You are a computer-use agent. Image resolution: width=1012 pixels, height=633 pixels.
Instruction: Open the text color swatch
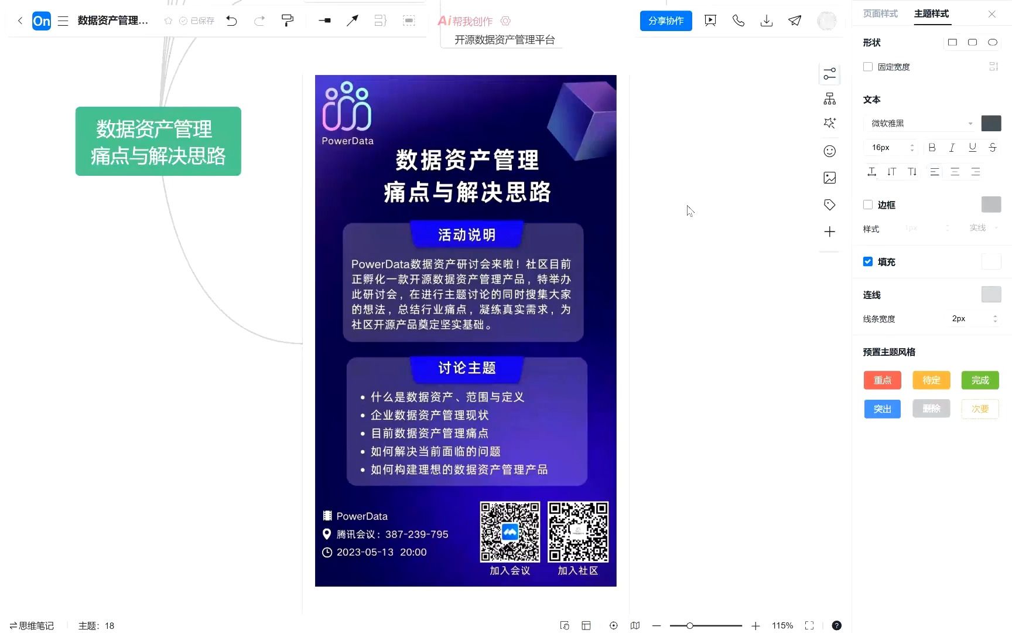coord(991,123)
